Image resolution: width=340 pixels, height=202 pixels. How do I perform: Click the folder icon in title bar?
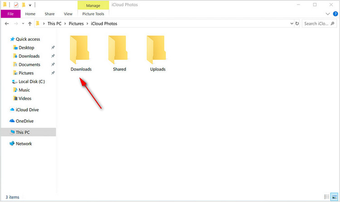coord(5,5)
